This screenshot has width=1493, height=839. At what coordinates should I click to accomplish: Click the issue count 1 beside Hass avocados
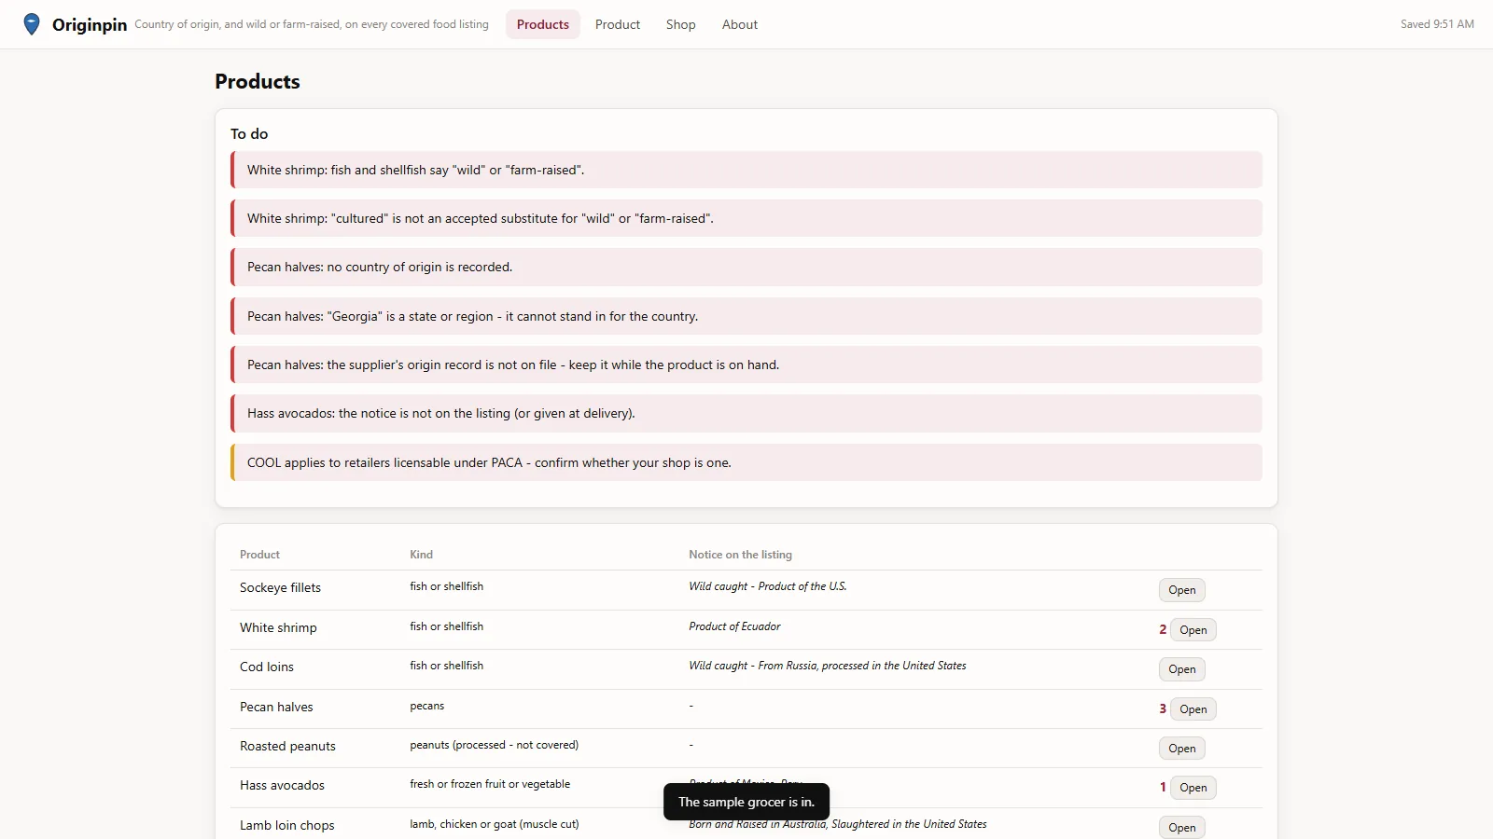[1163, 787]
